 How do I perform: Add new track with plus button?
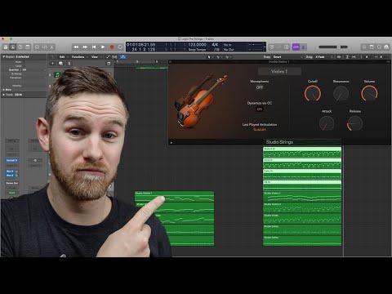click(52, 63)
